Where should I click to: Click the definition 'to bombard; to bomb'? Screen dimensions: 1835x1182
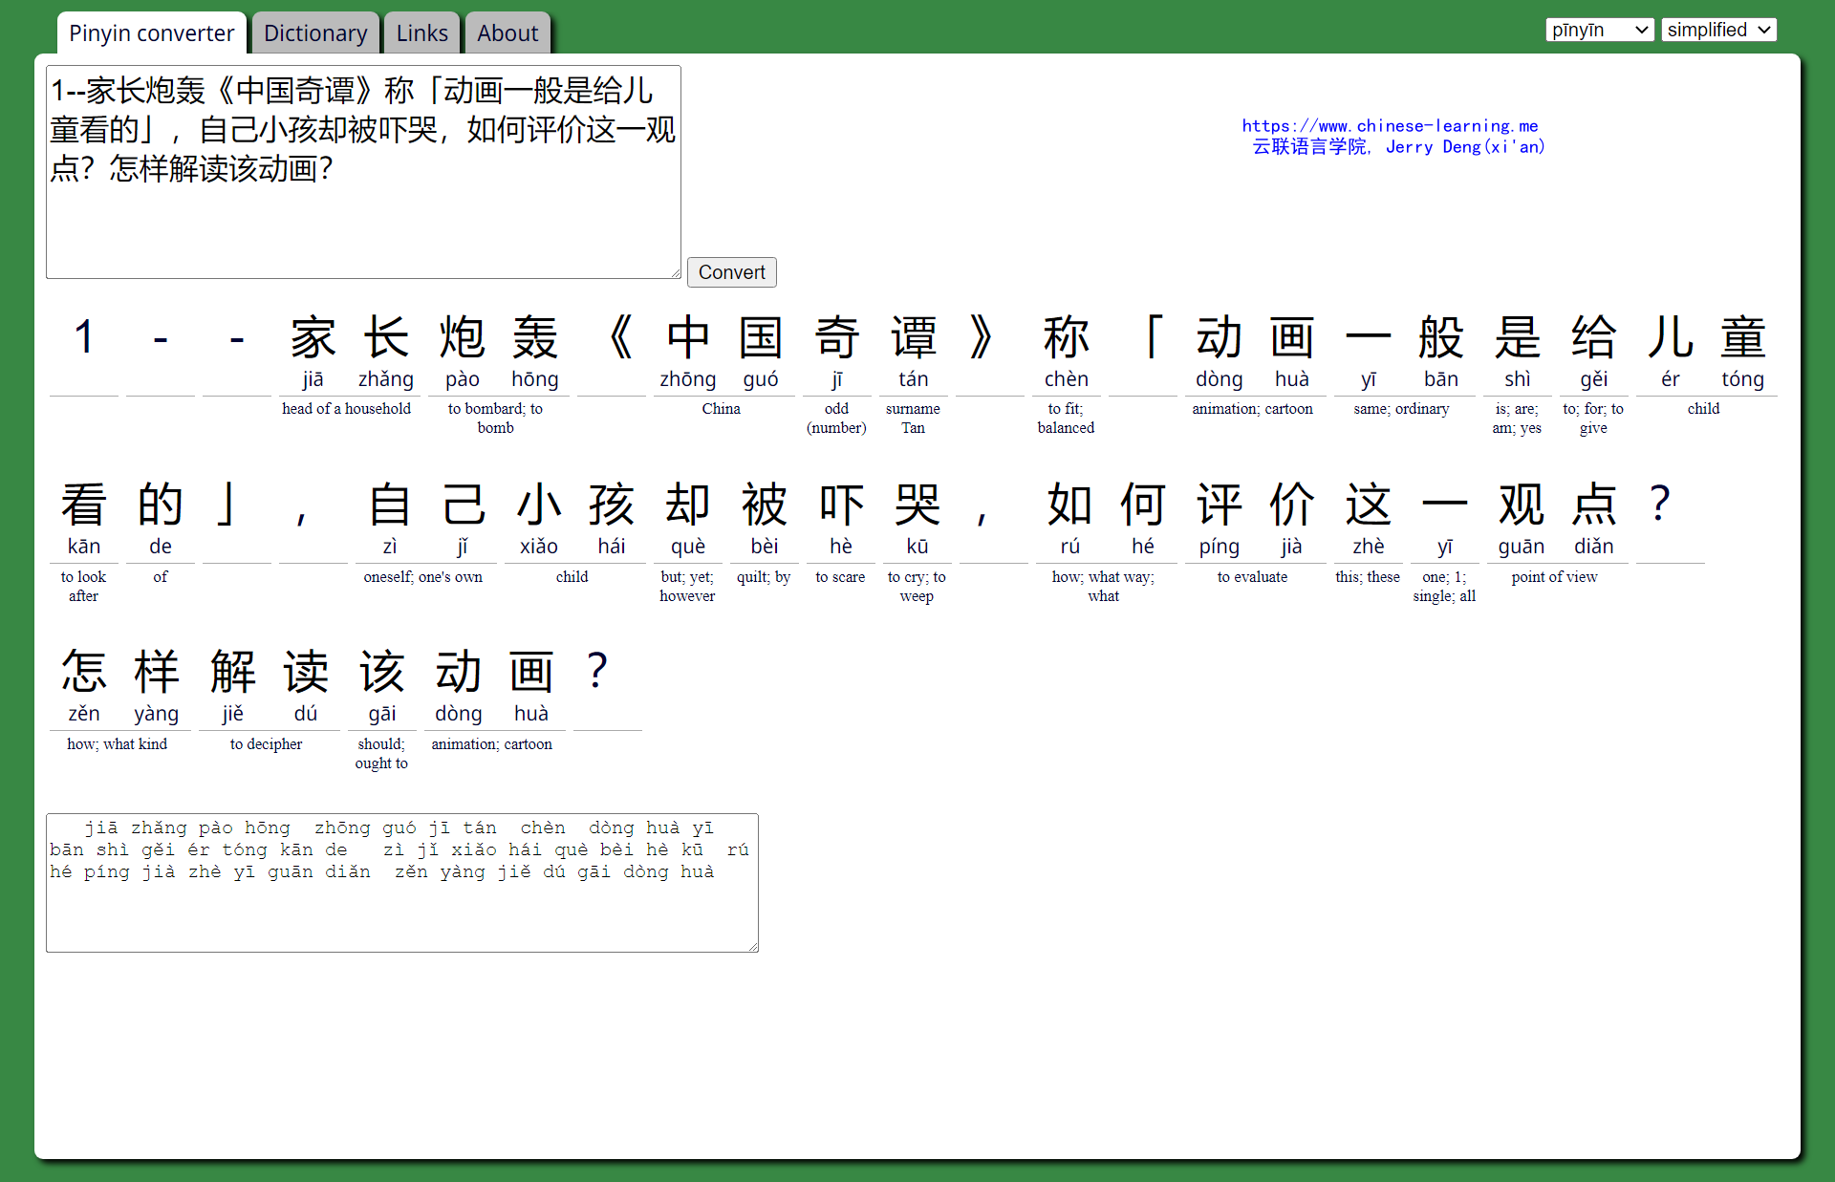[495, 419]
